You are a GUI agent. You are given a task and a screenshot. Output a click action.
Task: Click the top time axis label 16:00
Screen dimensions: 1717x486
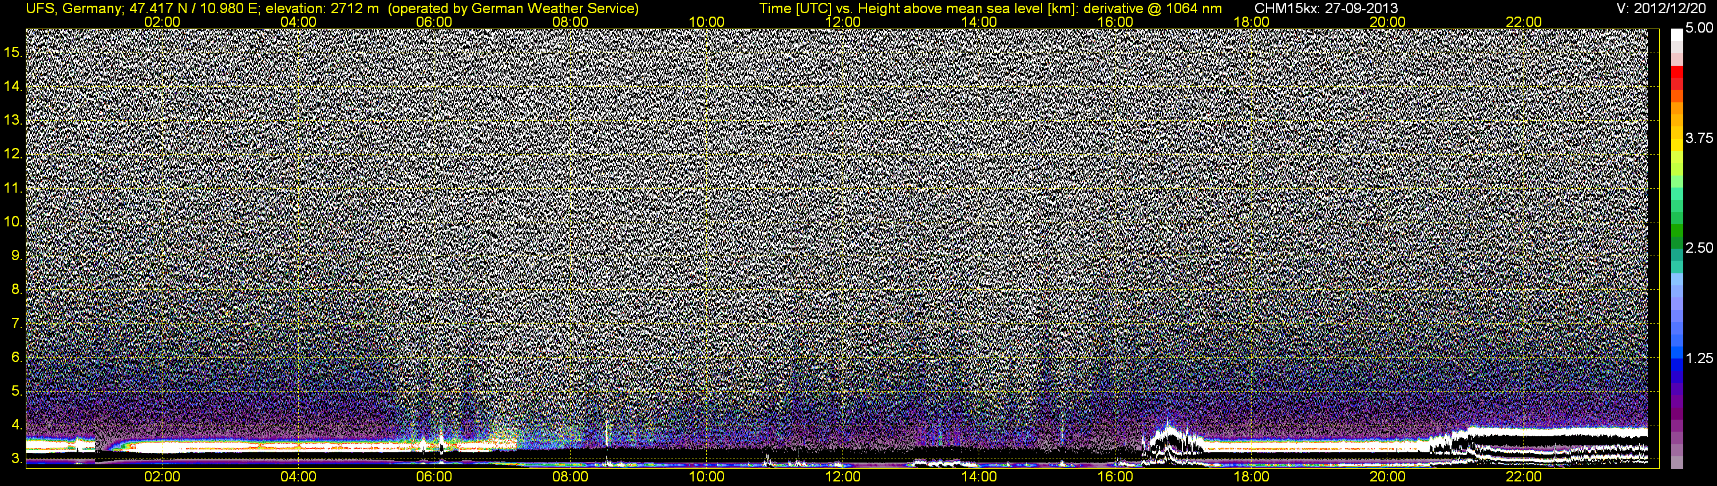[1115, 22]
